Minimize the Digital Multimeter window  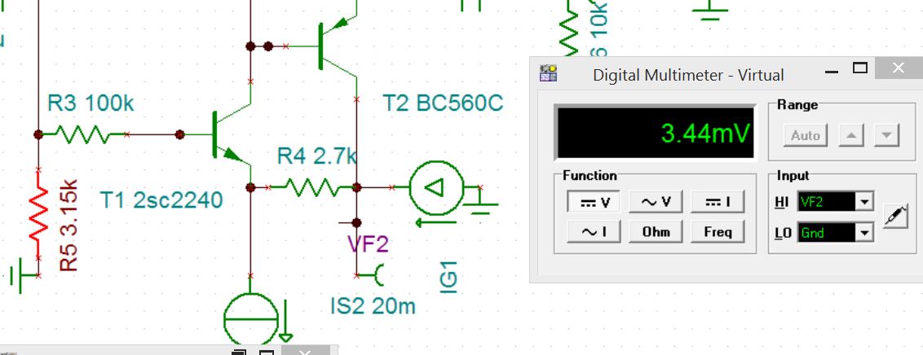click(x=831, y=71)
